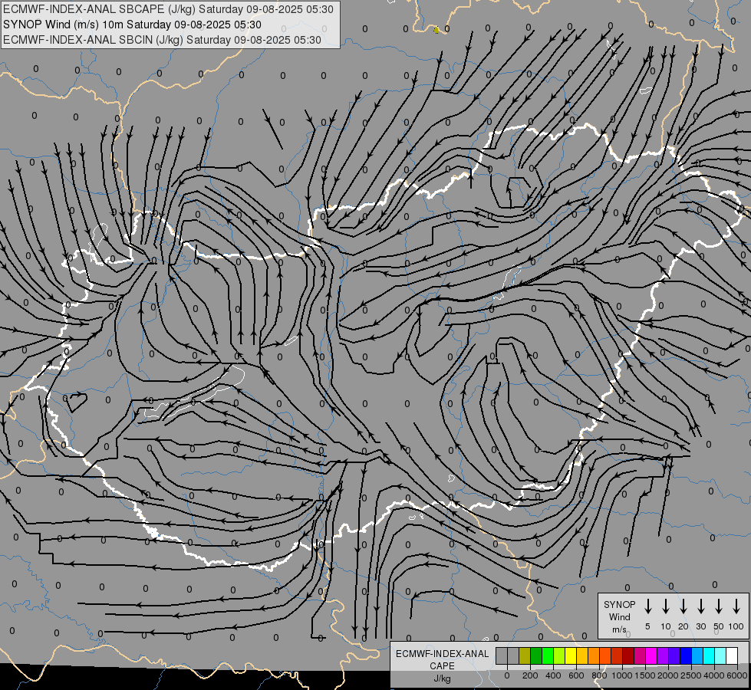Click the 100 m/s wind arrow in legend
751x690 pixels.
(736, 606)
